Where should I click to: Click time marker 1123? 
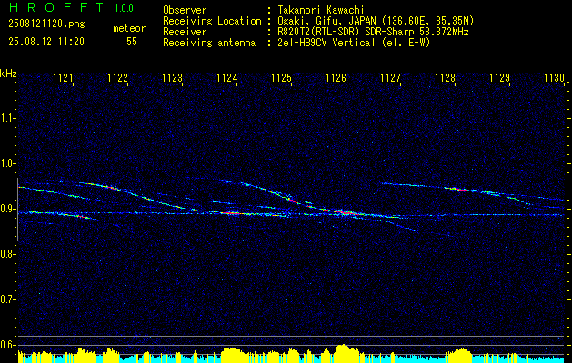[172, 78]
